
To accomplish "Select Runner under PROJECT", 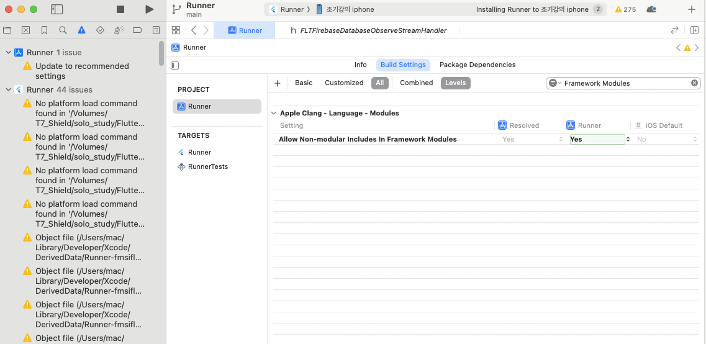I will [x=217, y=107].
